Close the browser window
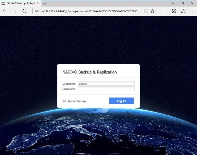 tap(192, 3)
